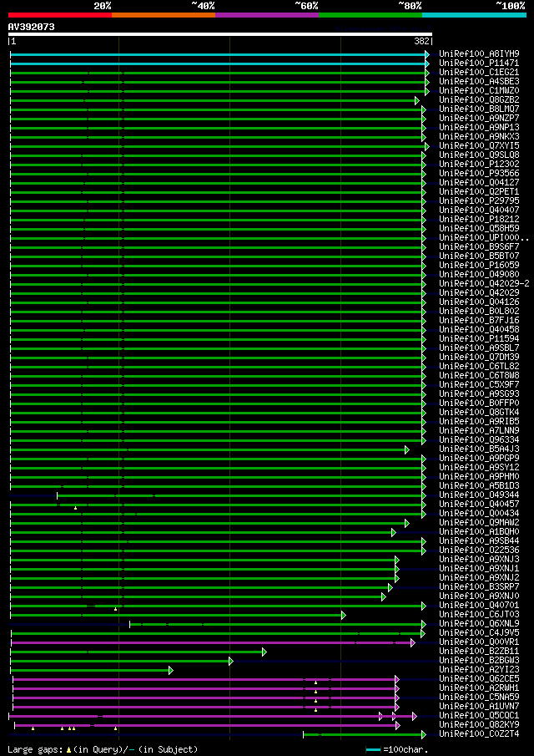Click the orange ~40% legend color segment

164,15
